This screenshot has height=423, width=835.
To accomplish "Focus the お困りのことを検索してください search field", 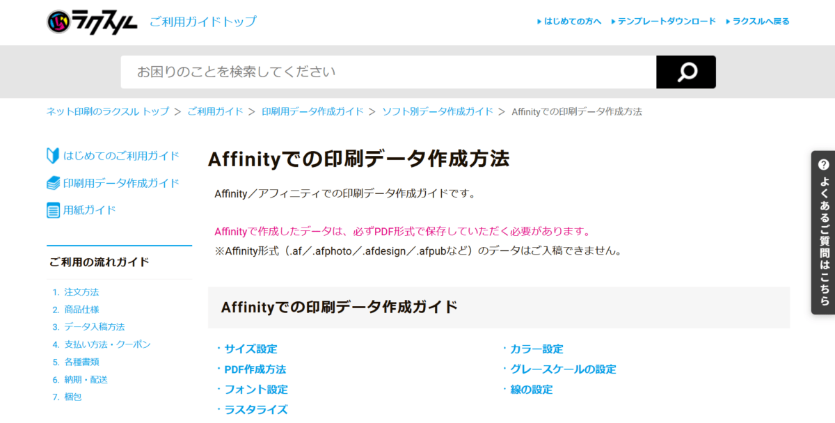I will pos(388,72).
